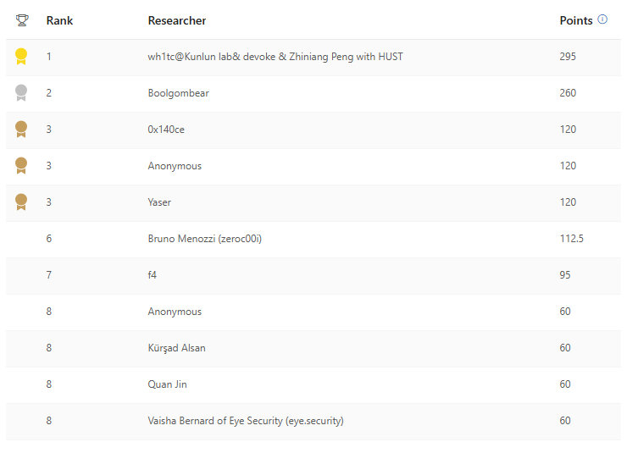Screen dimensions: 638x453
Task: Choose the Quan Jin entry
Action: click(x=167, y=384)
